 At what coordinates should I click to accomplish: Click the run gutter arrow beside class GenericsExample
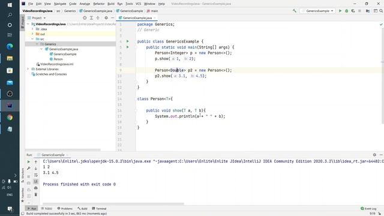pos(128,41)
